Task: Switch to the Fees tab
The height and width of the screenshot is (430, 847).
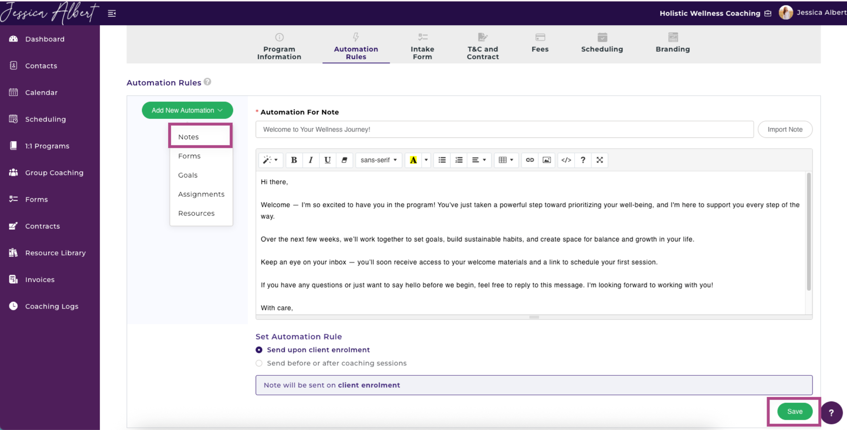Action: (540, 43)
